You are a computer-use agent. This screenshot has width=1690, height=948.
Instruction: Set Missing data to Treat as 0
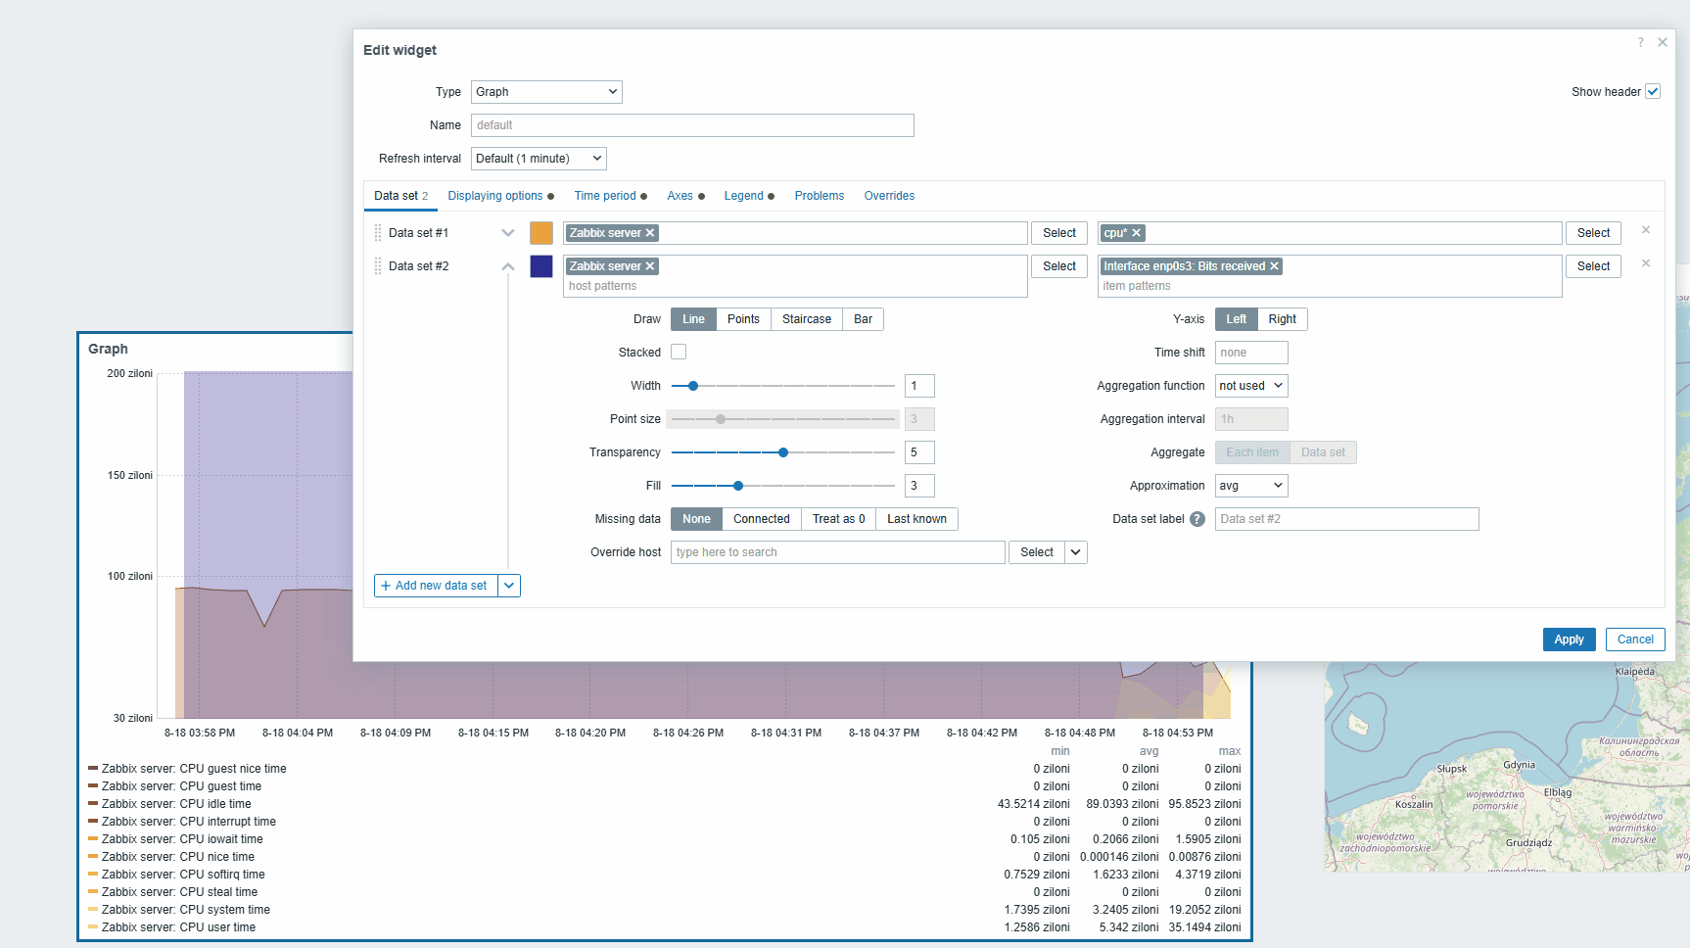(x=838, y=519)
